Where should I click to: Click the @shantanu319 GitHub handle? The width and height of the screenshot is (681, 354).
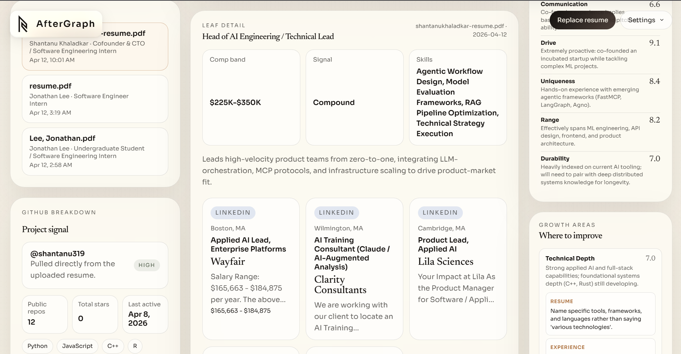tap(57, 254)
